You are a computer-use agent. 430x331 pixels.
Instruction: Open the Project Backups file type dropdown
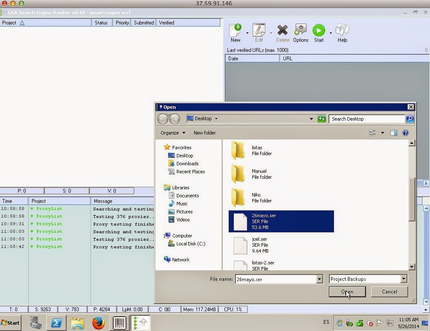403,279
